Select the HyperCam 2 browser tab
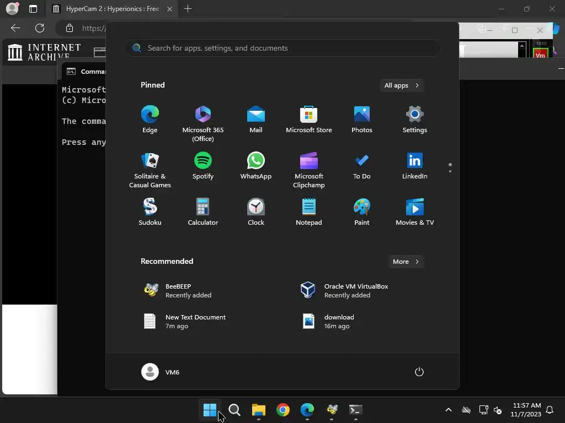The image size is (565, 423). click(x=111, y=9)
